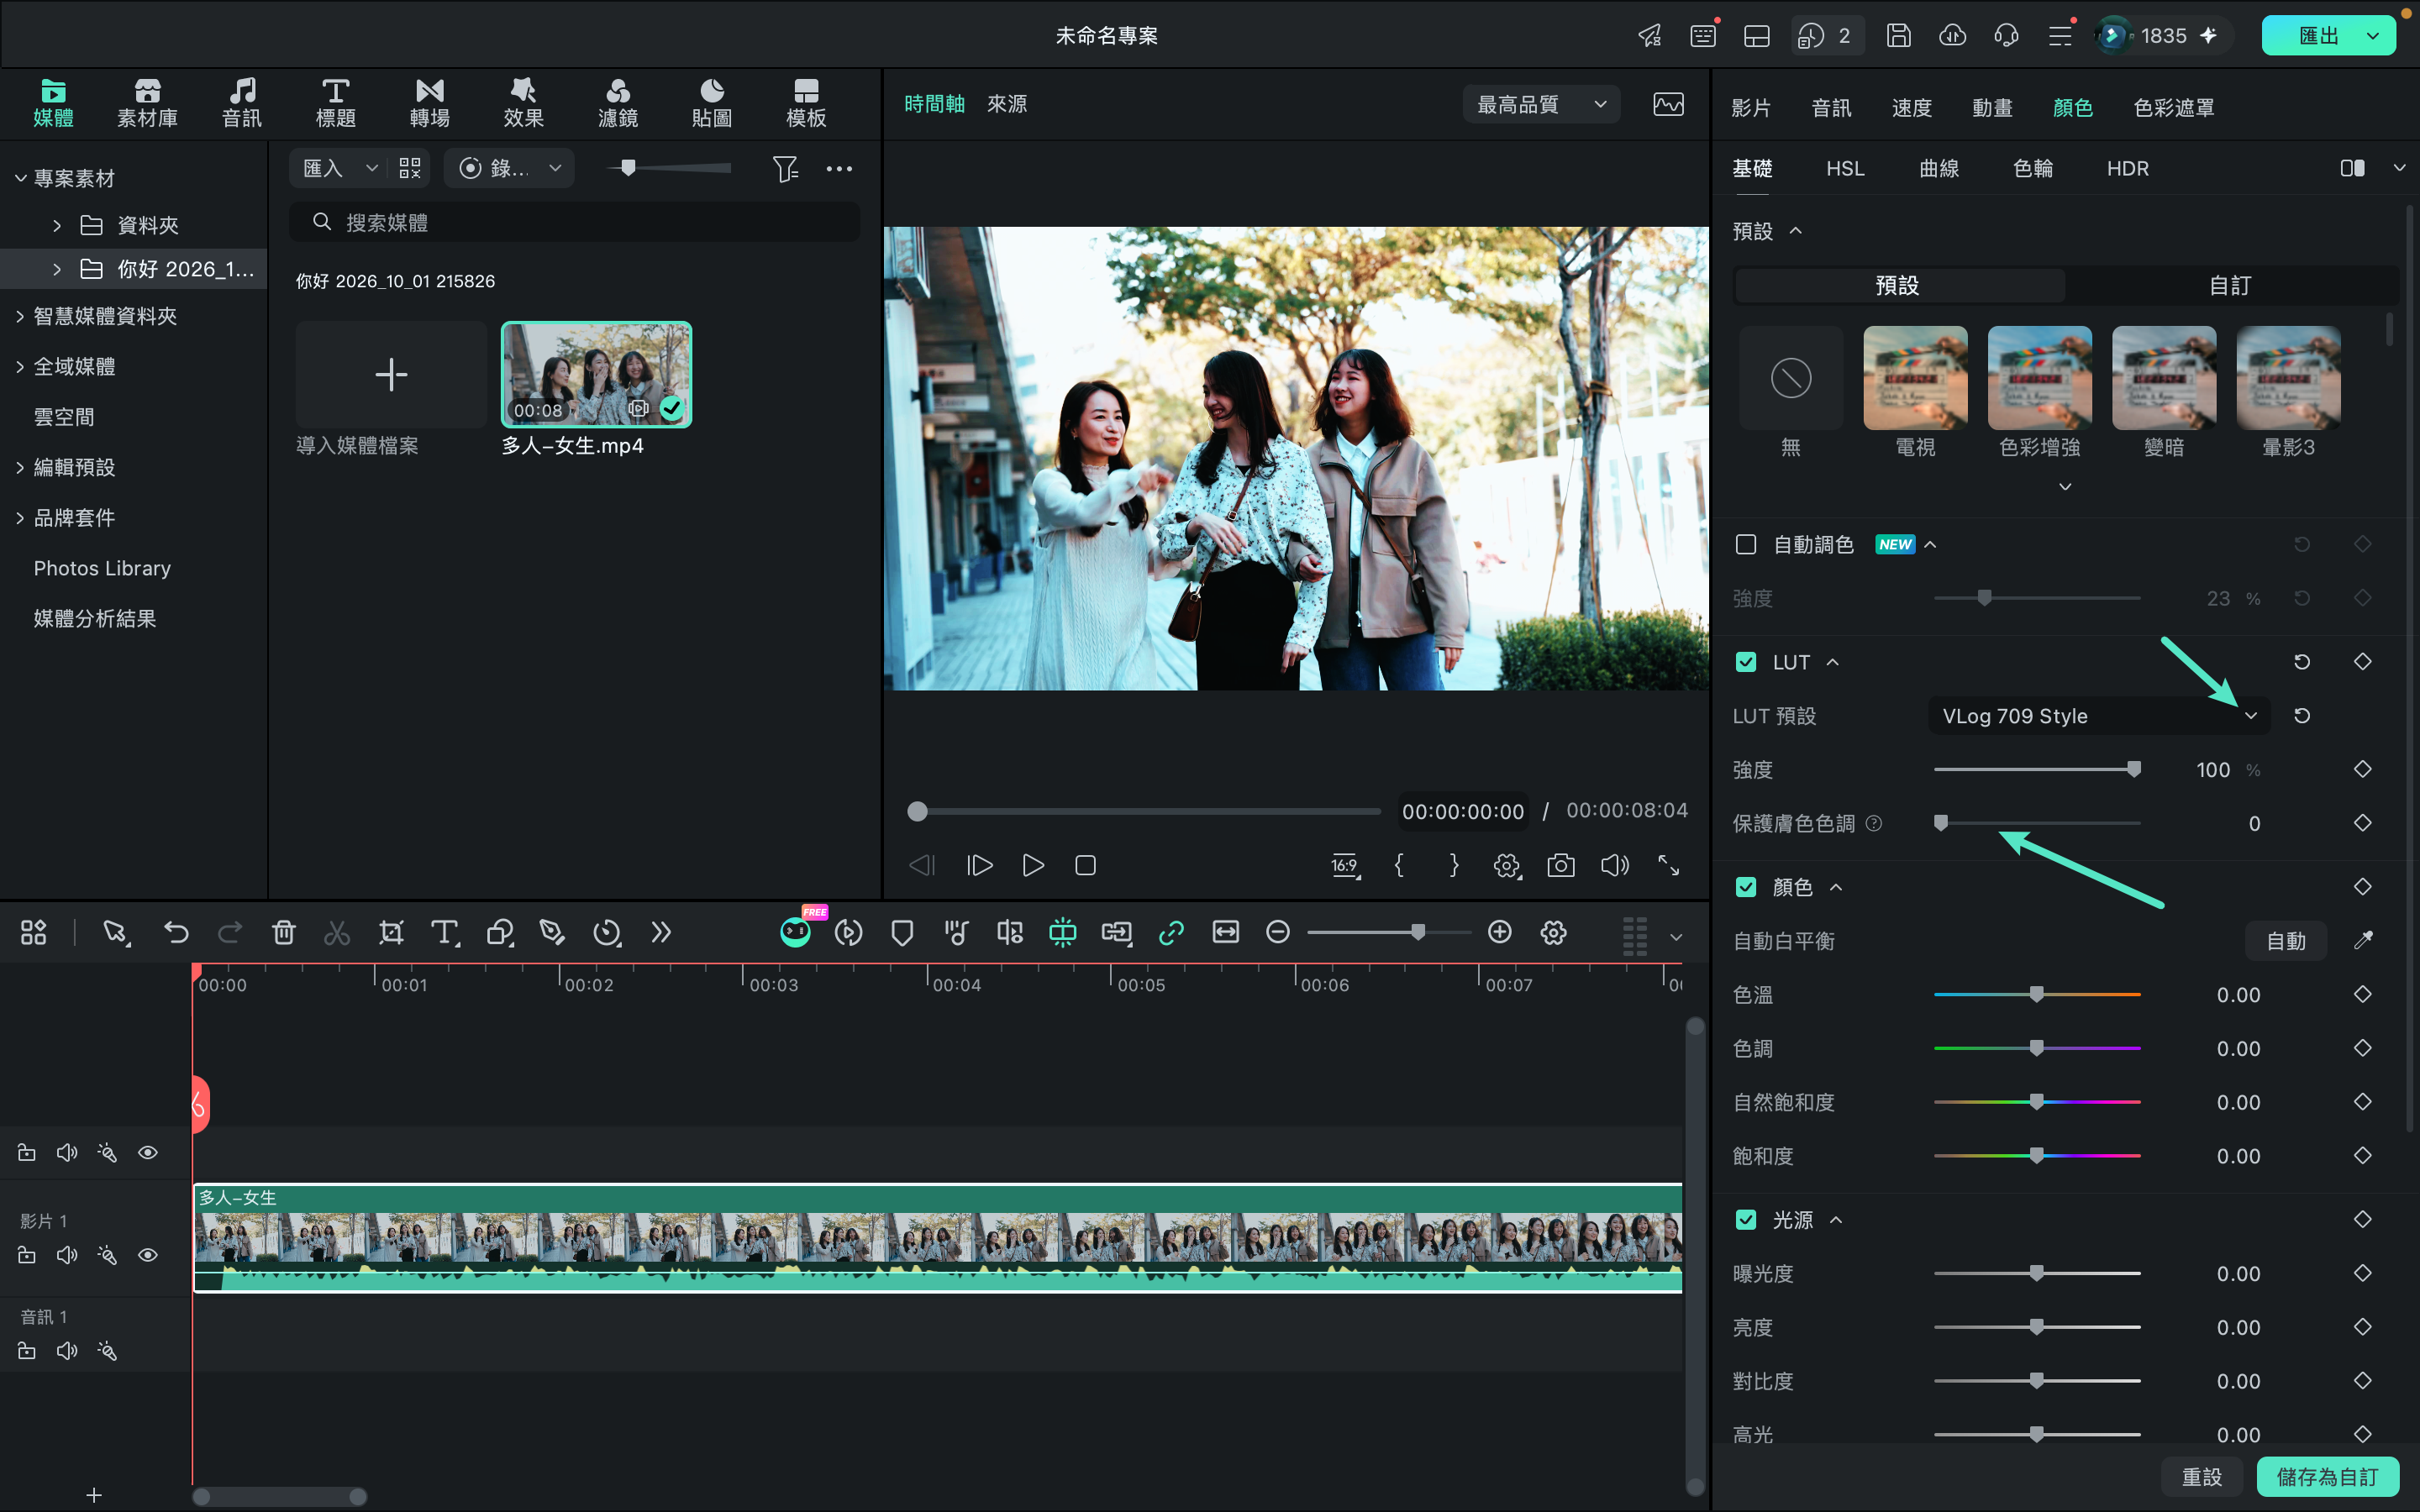Open the 最高品質 quality dropdown
This screenshot has width=2420, height=1512.
tap(1541, 104)
